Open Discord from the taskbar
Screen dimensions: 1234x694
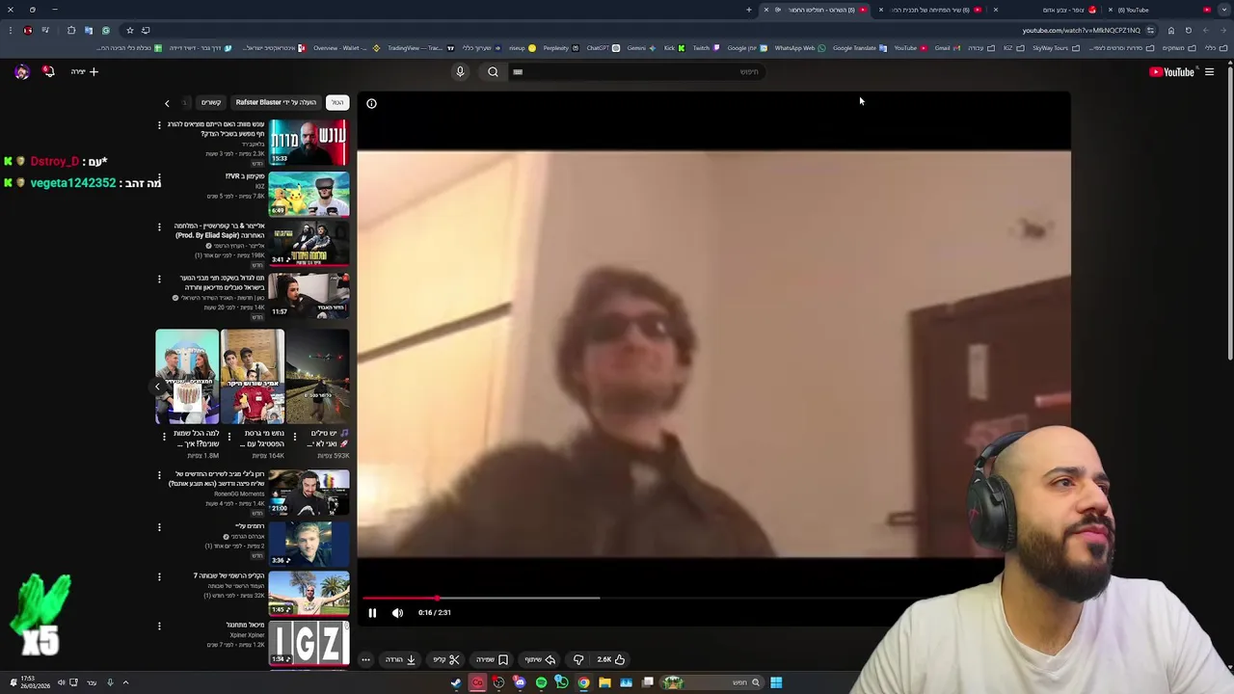click(520, 682)
